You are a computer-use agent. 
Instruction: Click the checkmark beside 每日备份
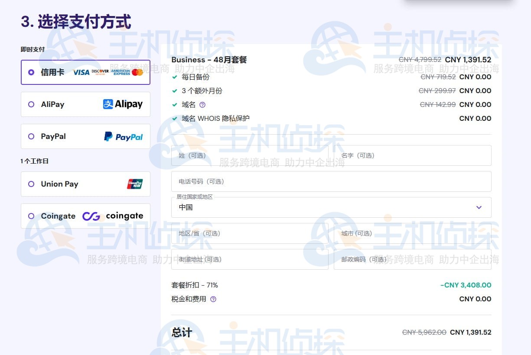point(175,77)
